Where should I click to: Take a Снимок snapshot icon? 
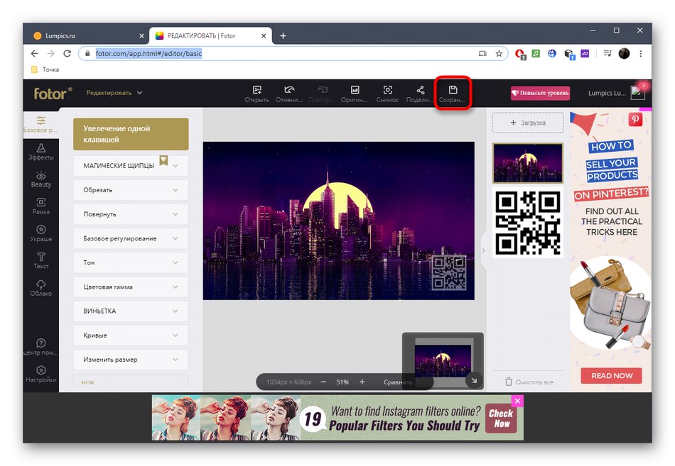[387, 90]
